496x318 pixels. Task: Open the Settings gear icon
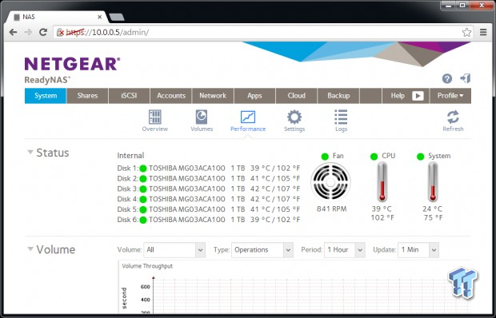coord(294,117)
